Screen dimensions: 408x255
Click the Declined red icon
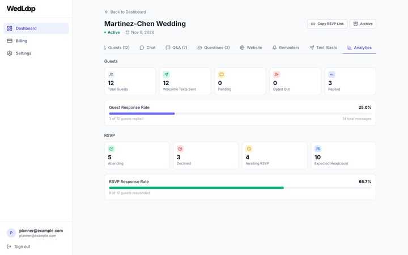point(180,149)
